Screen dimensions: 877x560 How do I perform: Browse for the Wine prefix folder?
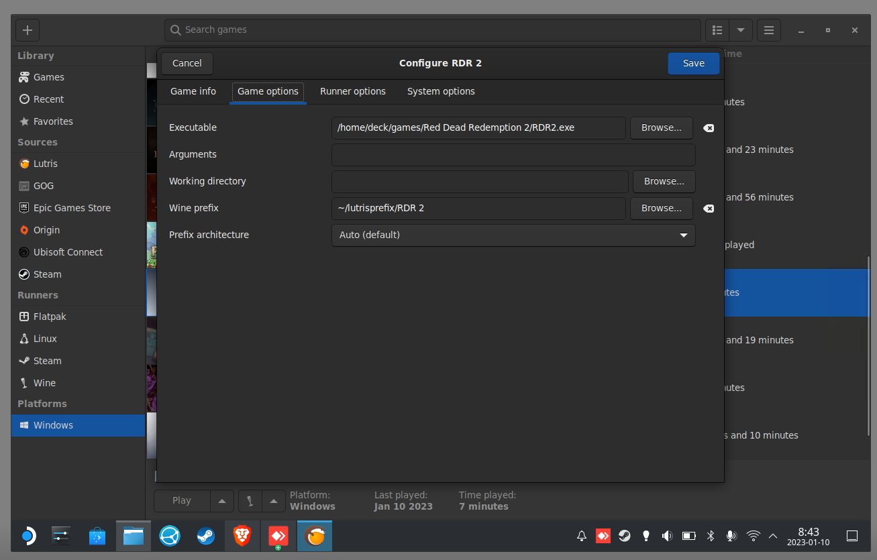coord(662,209)
